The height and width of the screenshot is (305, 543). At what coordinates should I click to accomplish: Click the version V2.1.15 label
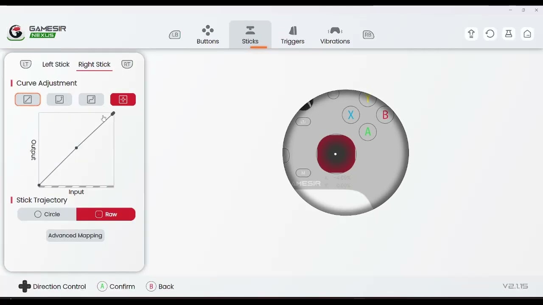tap(515, 286)
